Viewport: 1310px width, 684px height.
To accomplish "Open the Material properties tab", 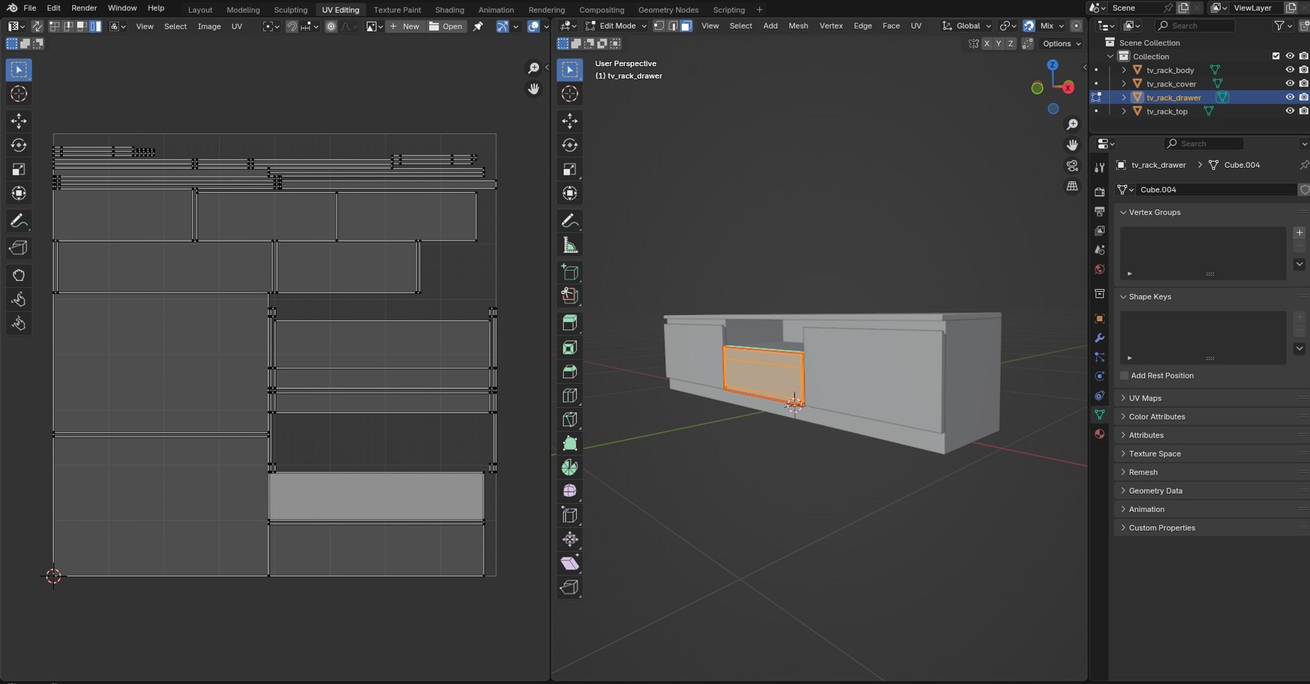I will pos(1099,434).
